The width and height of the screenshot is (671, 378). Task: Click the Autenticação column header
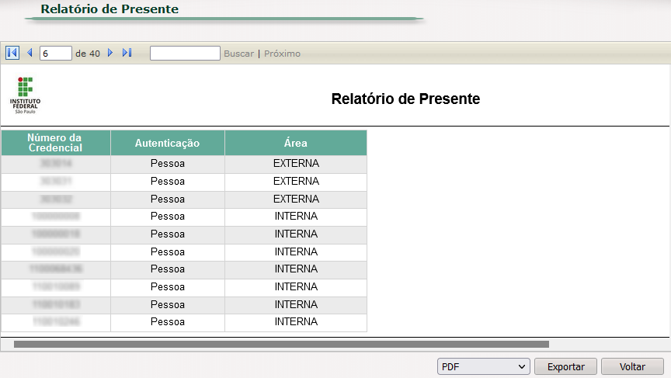coord(167,143)
